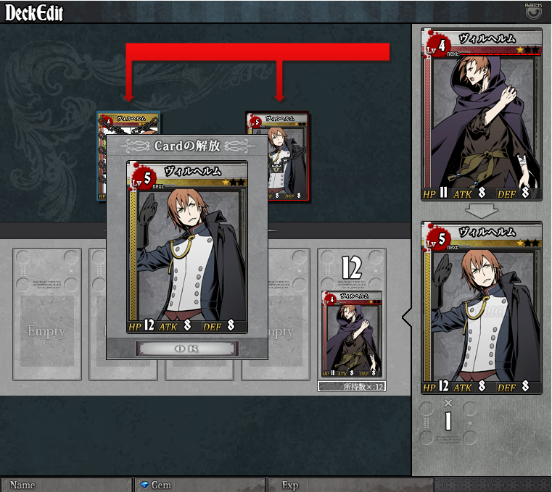This screenshot has height=492, width=552.
Task: Click the star rating on the dialog card
Action: pos(234,182)
